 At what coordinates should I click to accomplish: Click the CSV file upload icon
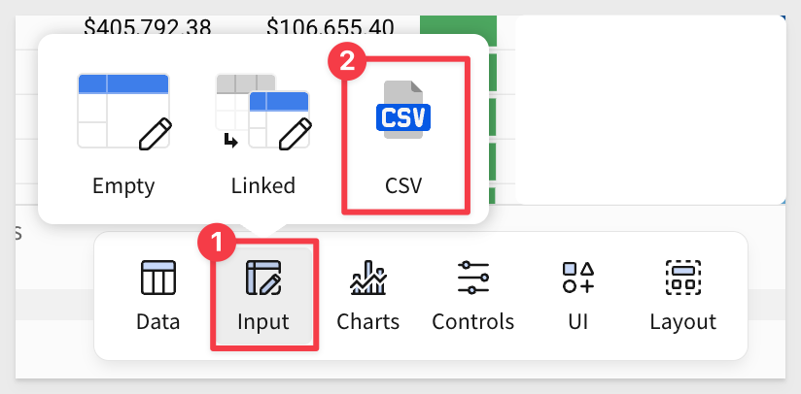click(x=403, y=110)
